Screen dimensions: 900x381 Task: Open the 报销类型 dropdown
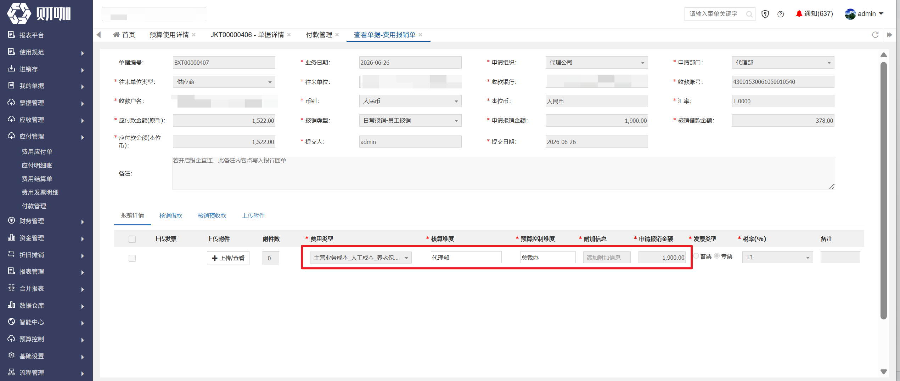410,121
